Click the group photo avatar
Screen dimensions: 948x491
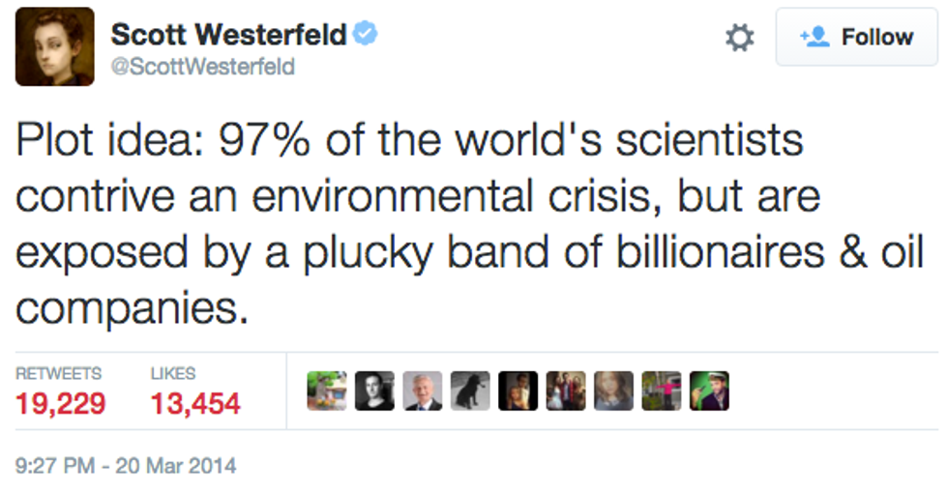566,391
